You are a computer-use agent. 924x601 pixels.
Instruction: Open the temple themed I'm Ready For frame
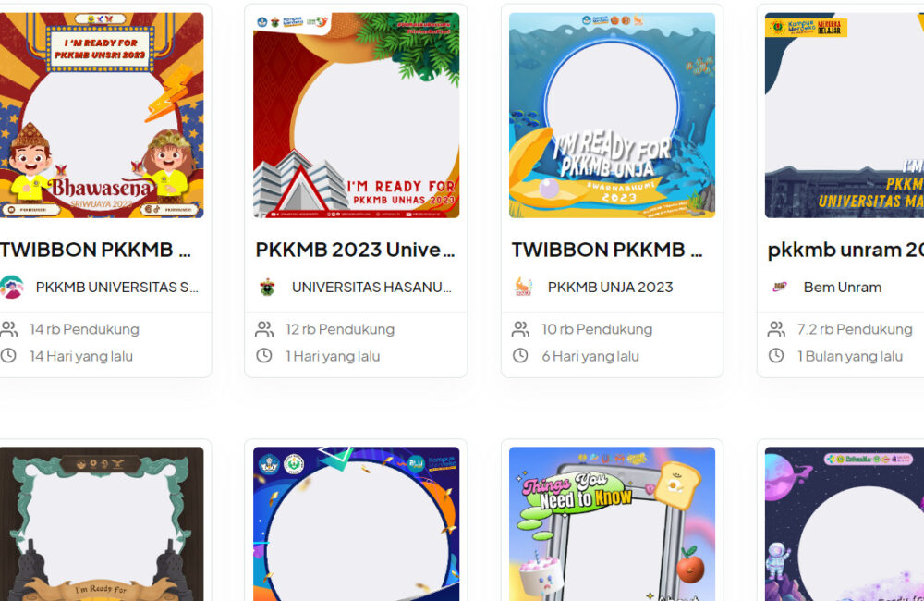click(102, 523)
